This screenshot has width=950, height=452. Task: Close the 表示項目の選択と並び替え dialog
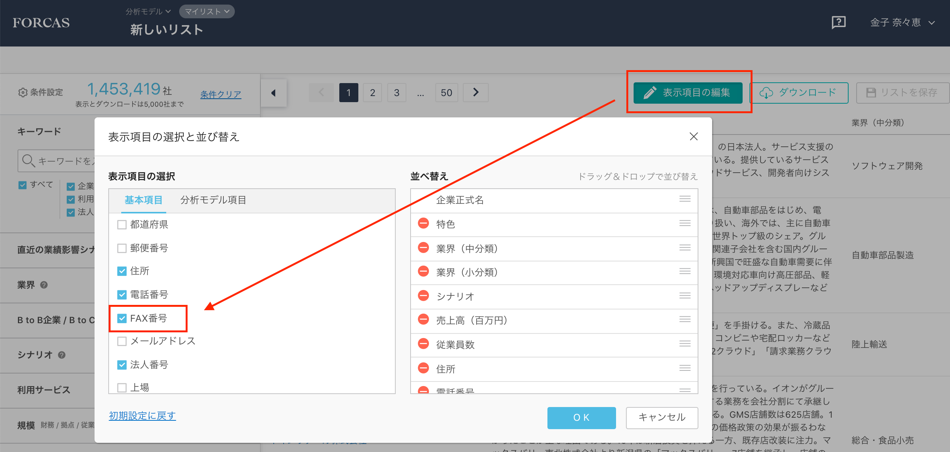point(693,136)
